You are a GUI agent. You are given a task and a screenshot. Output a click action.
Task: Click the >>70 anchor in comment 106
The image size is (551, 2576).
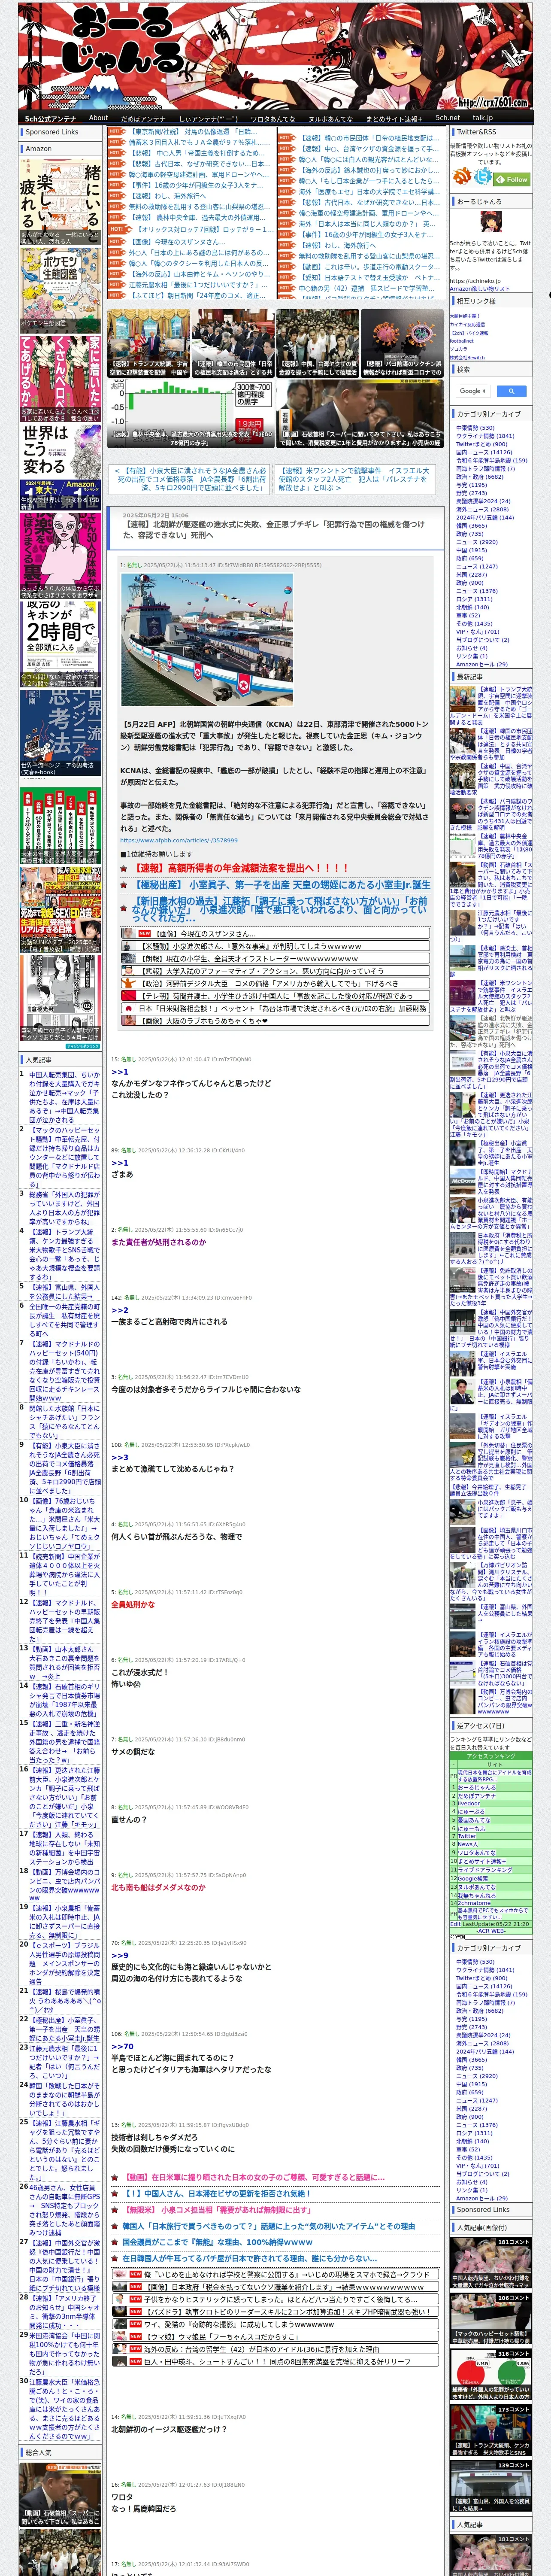click(x=122, y=2046)
